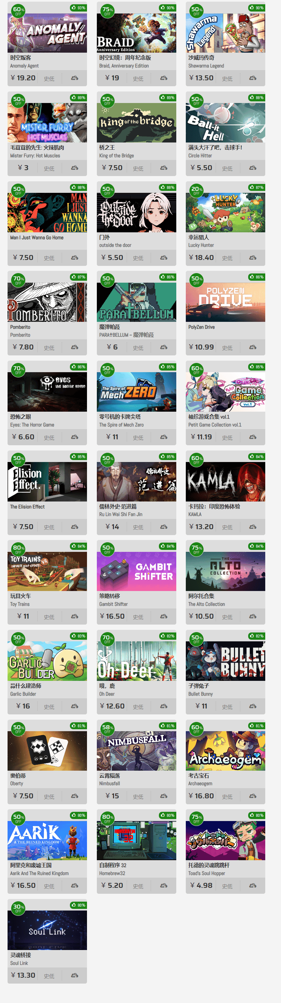Click the ¥10.99 price of PolyZen Drive
281x1003 pixels.
[201, 347]
